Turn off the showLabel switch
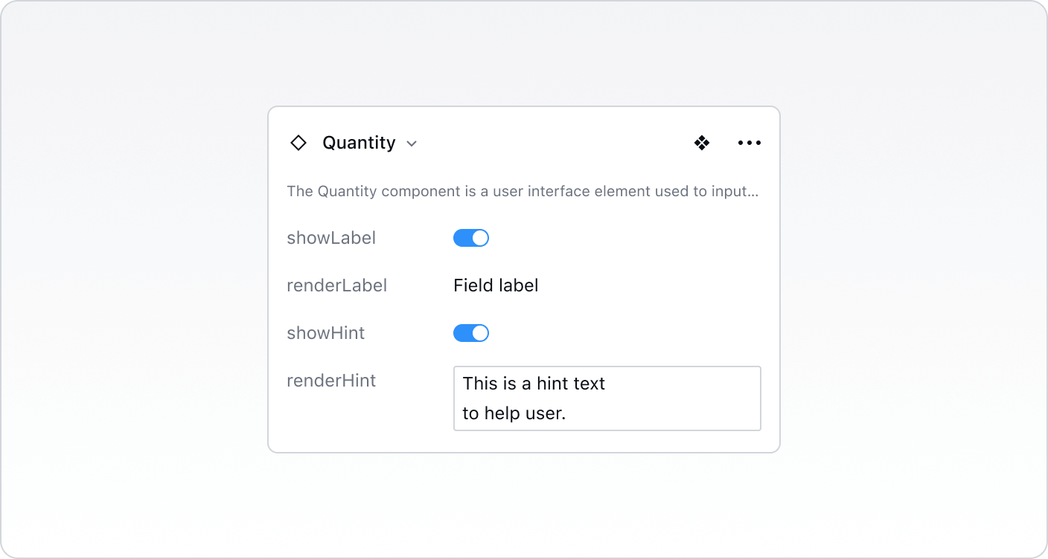 tap(470, 238)
